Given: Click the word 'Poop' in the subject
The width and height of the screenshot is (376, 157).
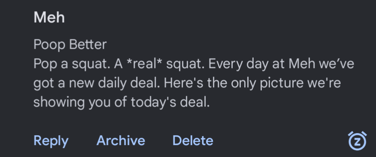Looking at the screenshot, I should click(49, 44).
